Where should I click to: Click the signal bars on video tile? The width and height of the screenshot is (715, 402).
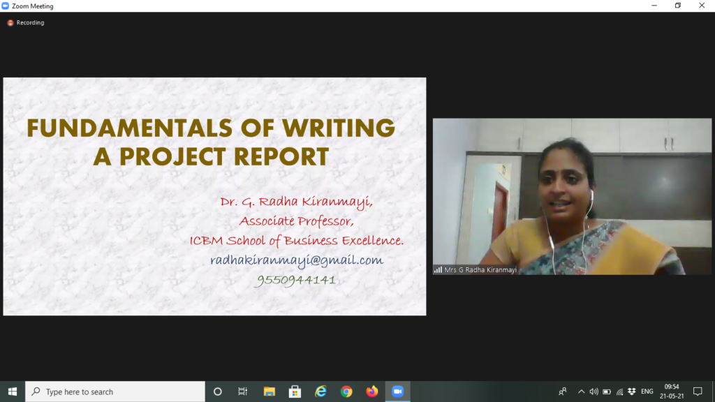click(438, 270)
